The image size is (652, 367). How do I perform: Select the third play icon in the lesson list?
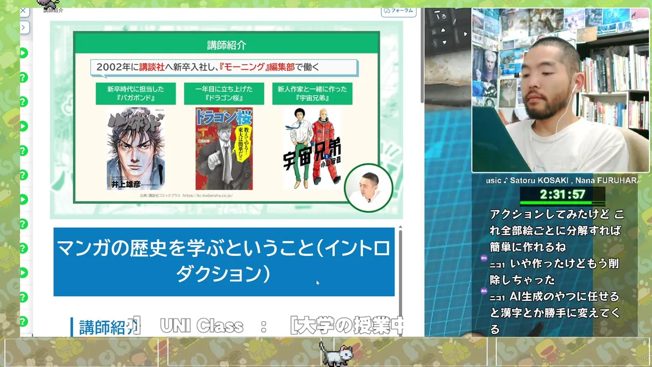[x=23, y=200]
